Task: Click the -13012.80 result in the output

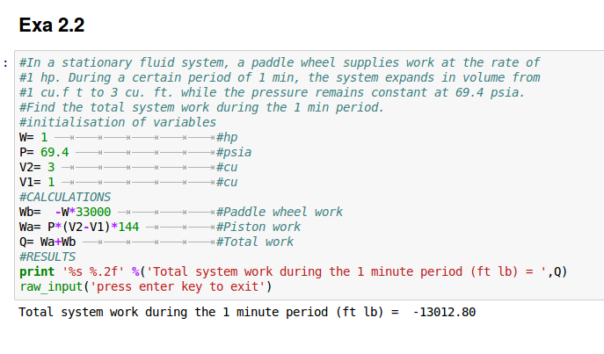Action: pos(443,312)
